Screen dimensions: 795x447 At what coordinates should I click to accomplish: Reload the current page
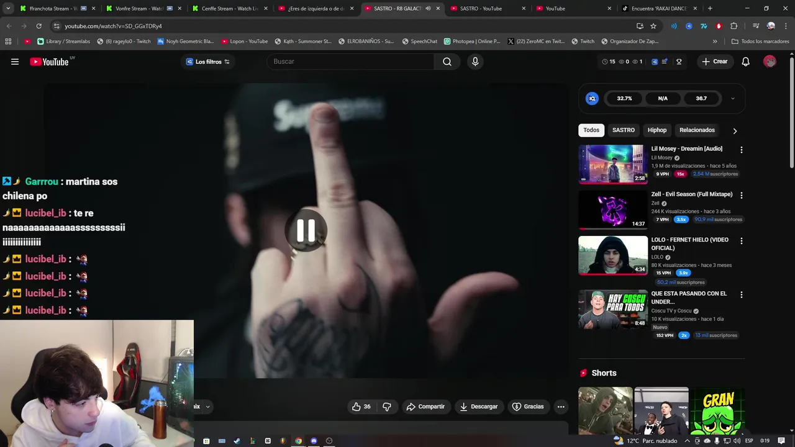point(39,26)
